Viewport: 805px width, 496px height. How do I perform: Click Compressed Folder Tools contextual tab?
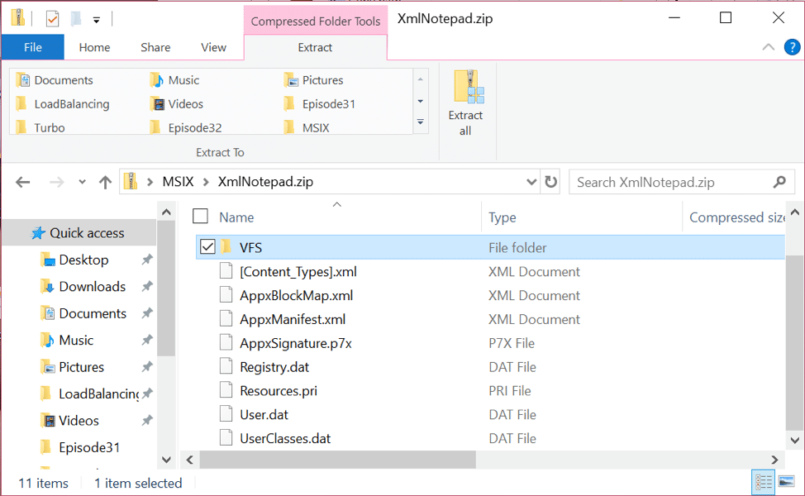[x=315, y=21]
